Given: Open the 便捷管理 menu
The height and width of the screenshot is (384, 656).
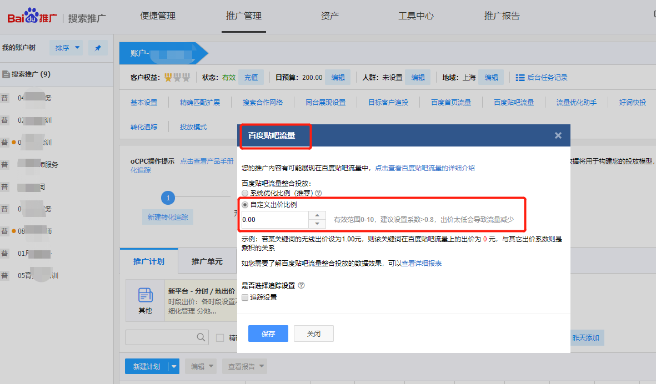Looking at the screenshot, I should (158, 16).
